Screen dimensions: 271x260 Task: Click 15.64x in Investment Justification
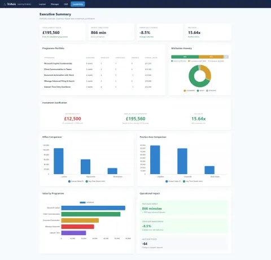(199, 119)
